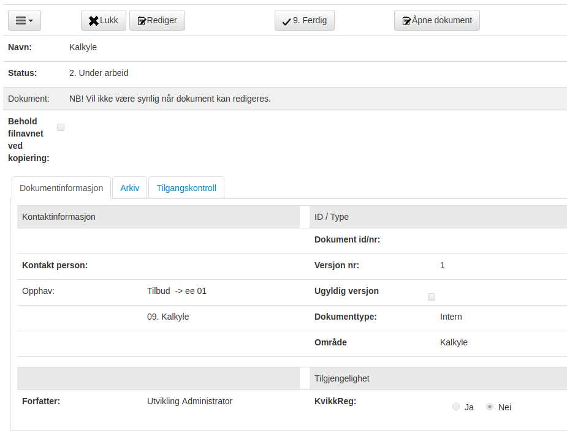Viewport: 567px width, 436px height.
Task: Open the Tilgangskontroll tab
Action: [186, 188]
